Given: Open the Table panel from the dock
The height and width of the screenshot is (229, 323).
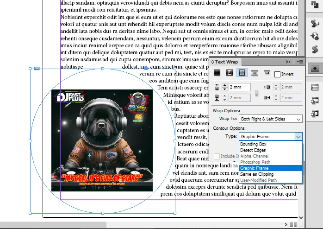Looking at the screenshot, I should (315, 88).
